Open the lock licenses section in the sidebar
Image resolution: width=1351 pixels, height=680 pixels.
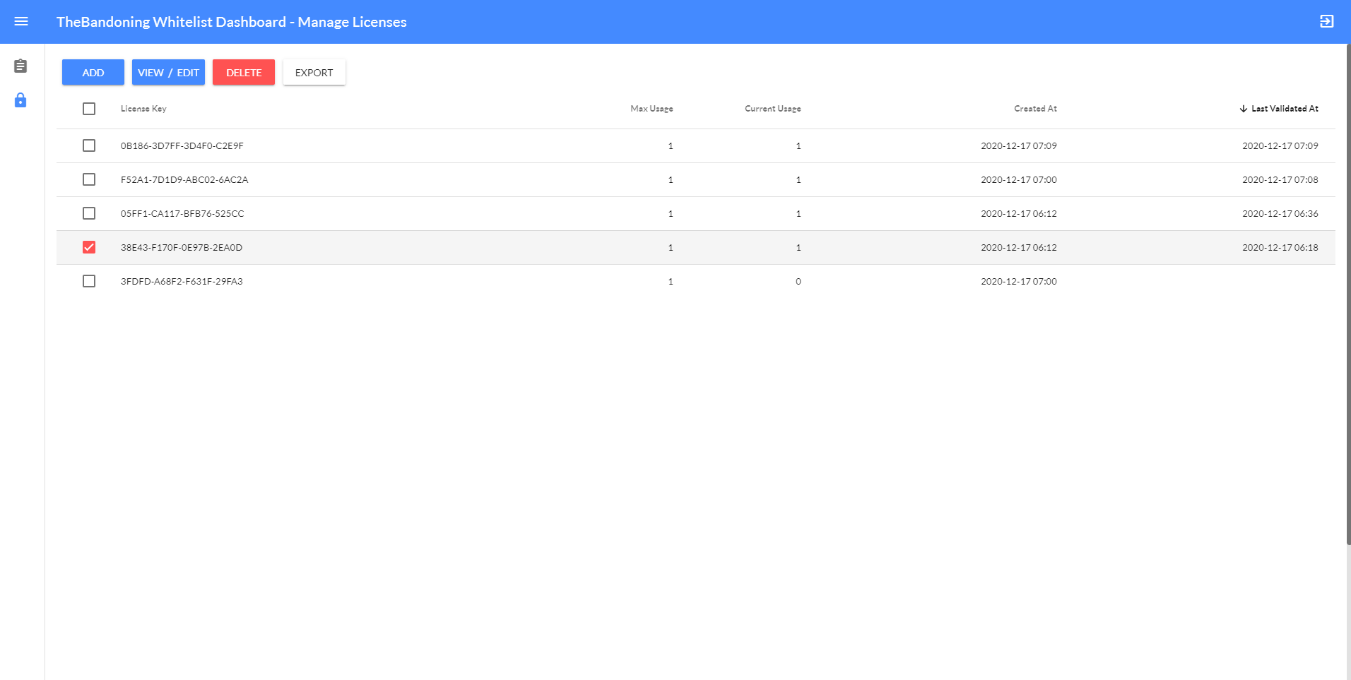(20, 100)
